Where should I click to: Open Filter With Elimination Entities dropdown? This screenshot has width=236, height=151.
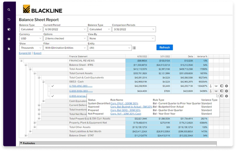tap(65, 48)
